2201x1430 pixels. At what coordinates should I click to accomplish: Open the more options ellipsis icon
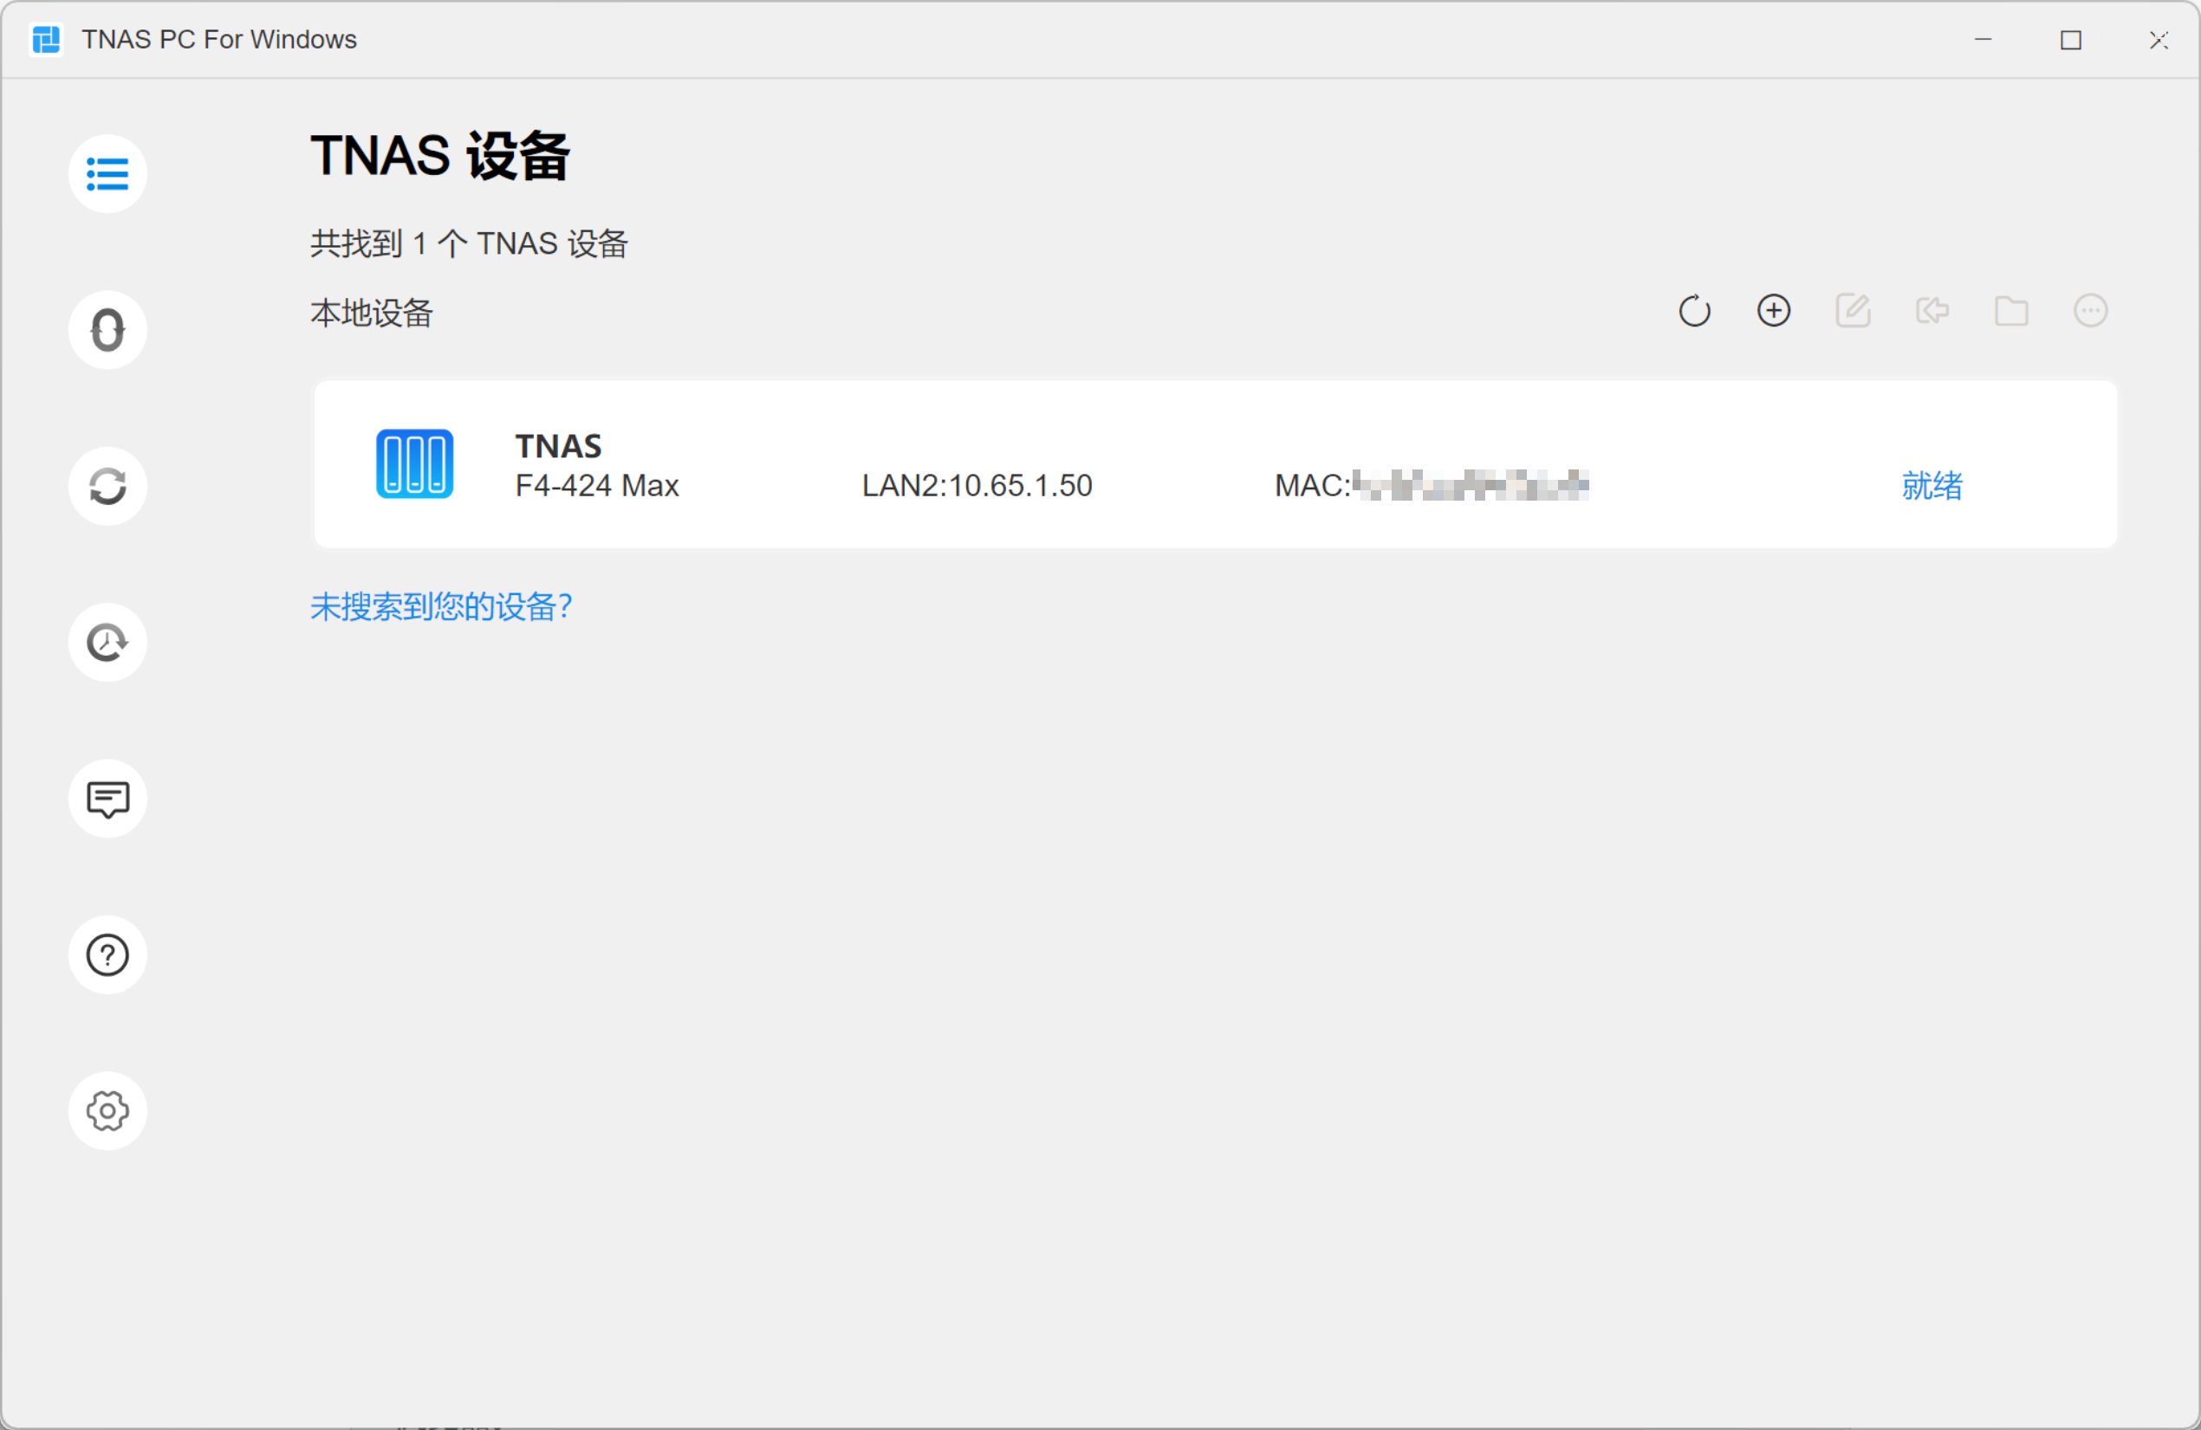click(x=2091, y=311)
